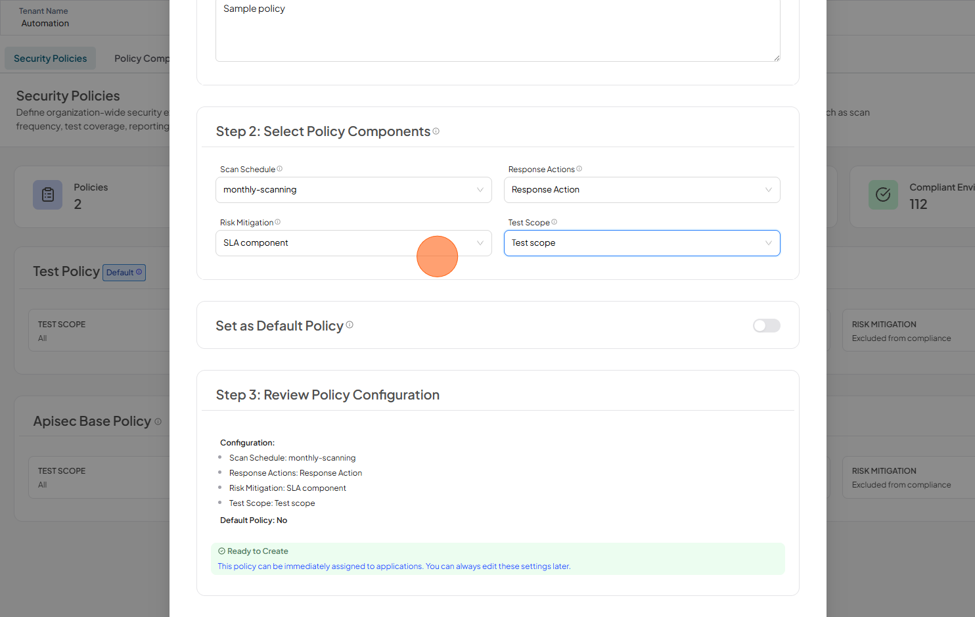Click the Risk Mitigation info icon

(x=278, y=222)
